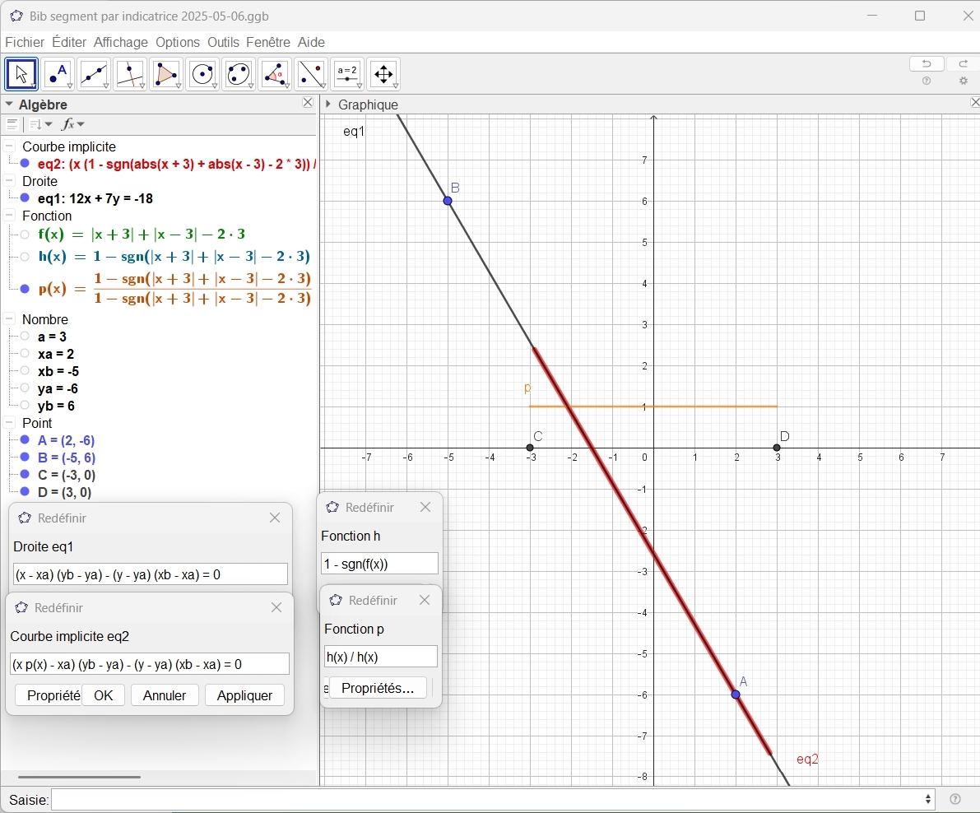Select the Move (arrow) tool
Viewport: 980px width, 813px height.
click(21, 75)
